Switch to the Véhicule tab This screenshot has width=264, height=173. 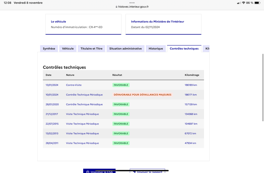click(68, 48)
